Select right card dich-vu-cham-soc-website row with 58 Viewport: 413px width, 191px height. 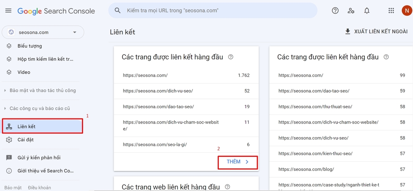pyautogui.click(x=341, y=122)
